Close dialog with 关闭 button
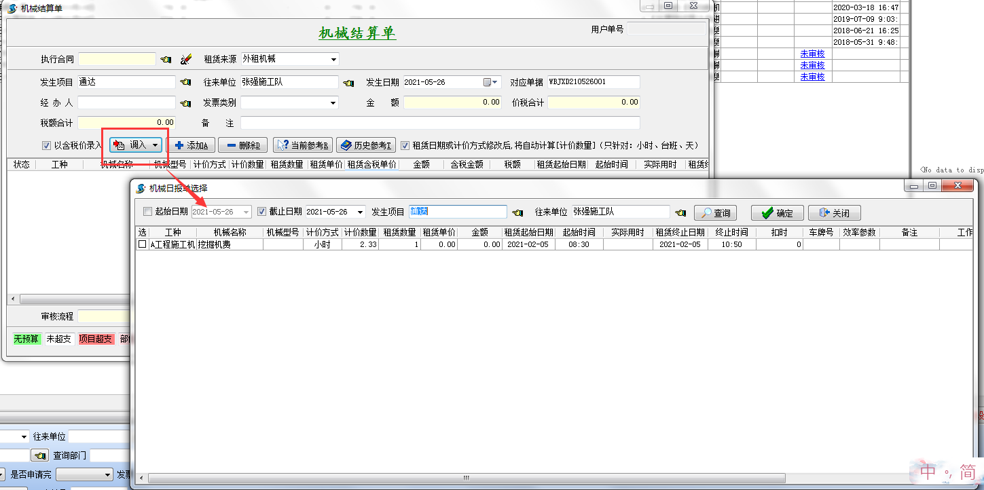This screenshot has height=490, width=984. pyautogui.click(x=835, y=213)
